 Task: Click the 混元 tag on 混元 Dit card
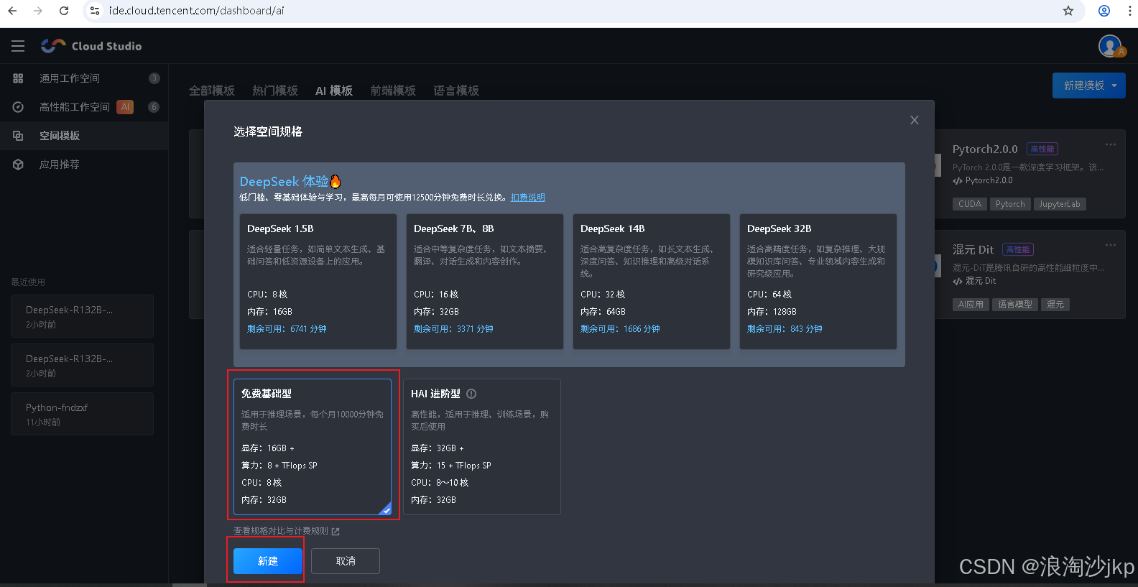(1055, 305)
